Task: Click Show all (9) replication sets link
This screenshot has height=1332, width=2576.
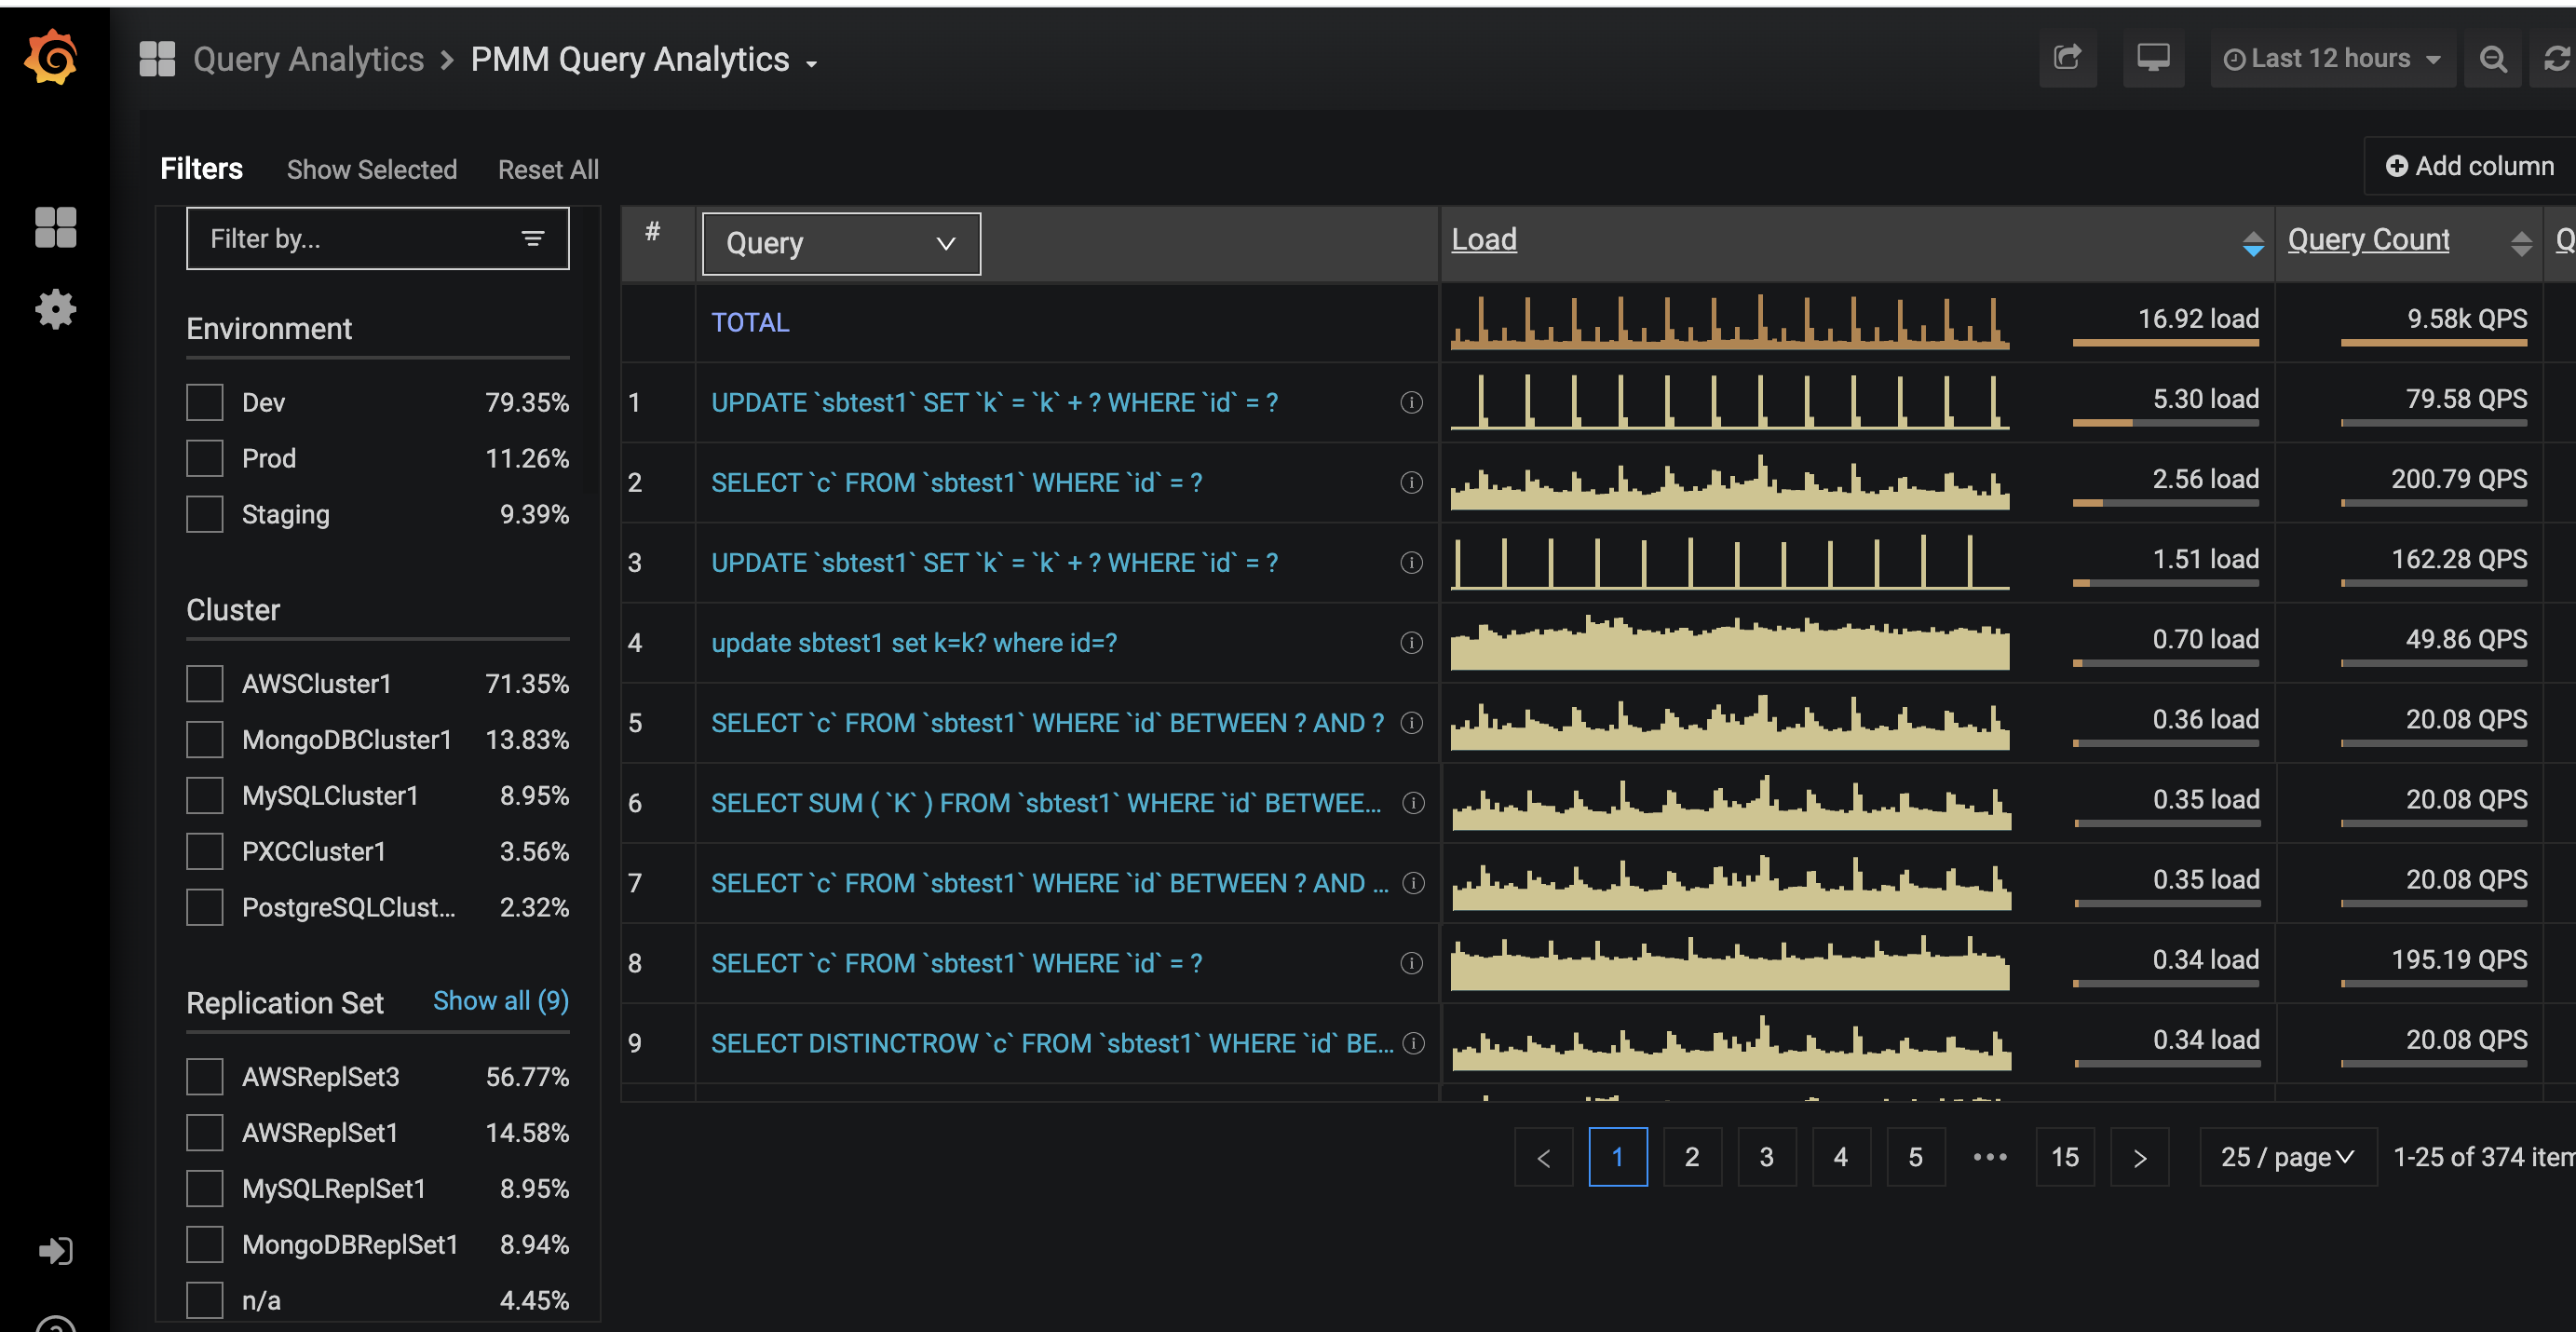Action: point(500,1001)
